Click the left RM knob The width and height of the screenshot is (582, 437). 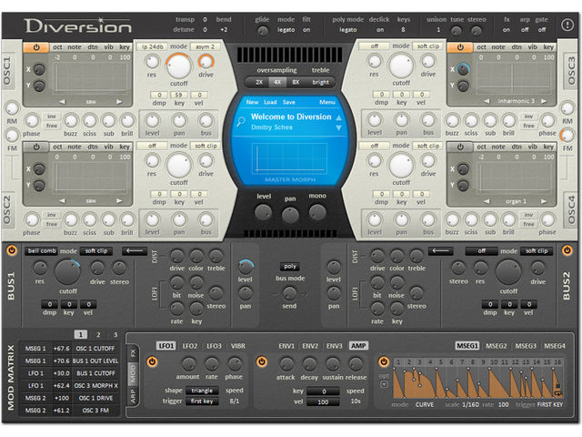point(12,108)
